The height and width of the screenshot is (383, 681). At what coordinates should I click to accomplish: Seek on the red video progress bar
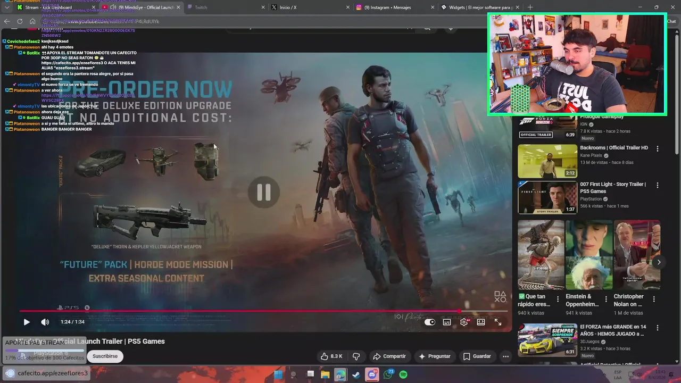coord(263,311)
